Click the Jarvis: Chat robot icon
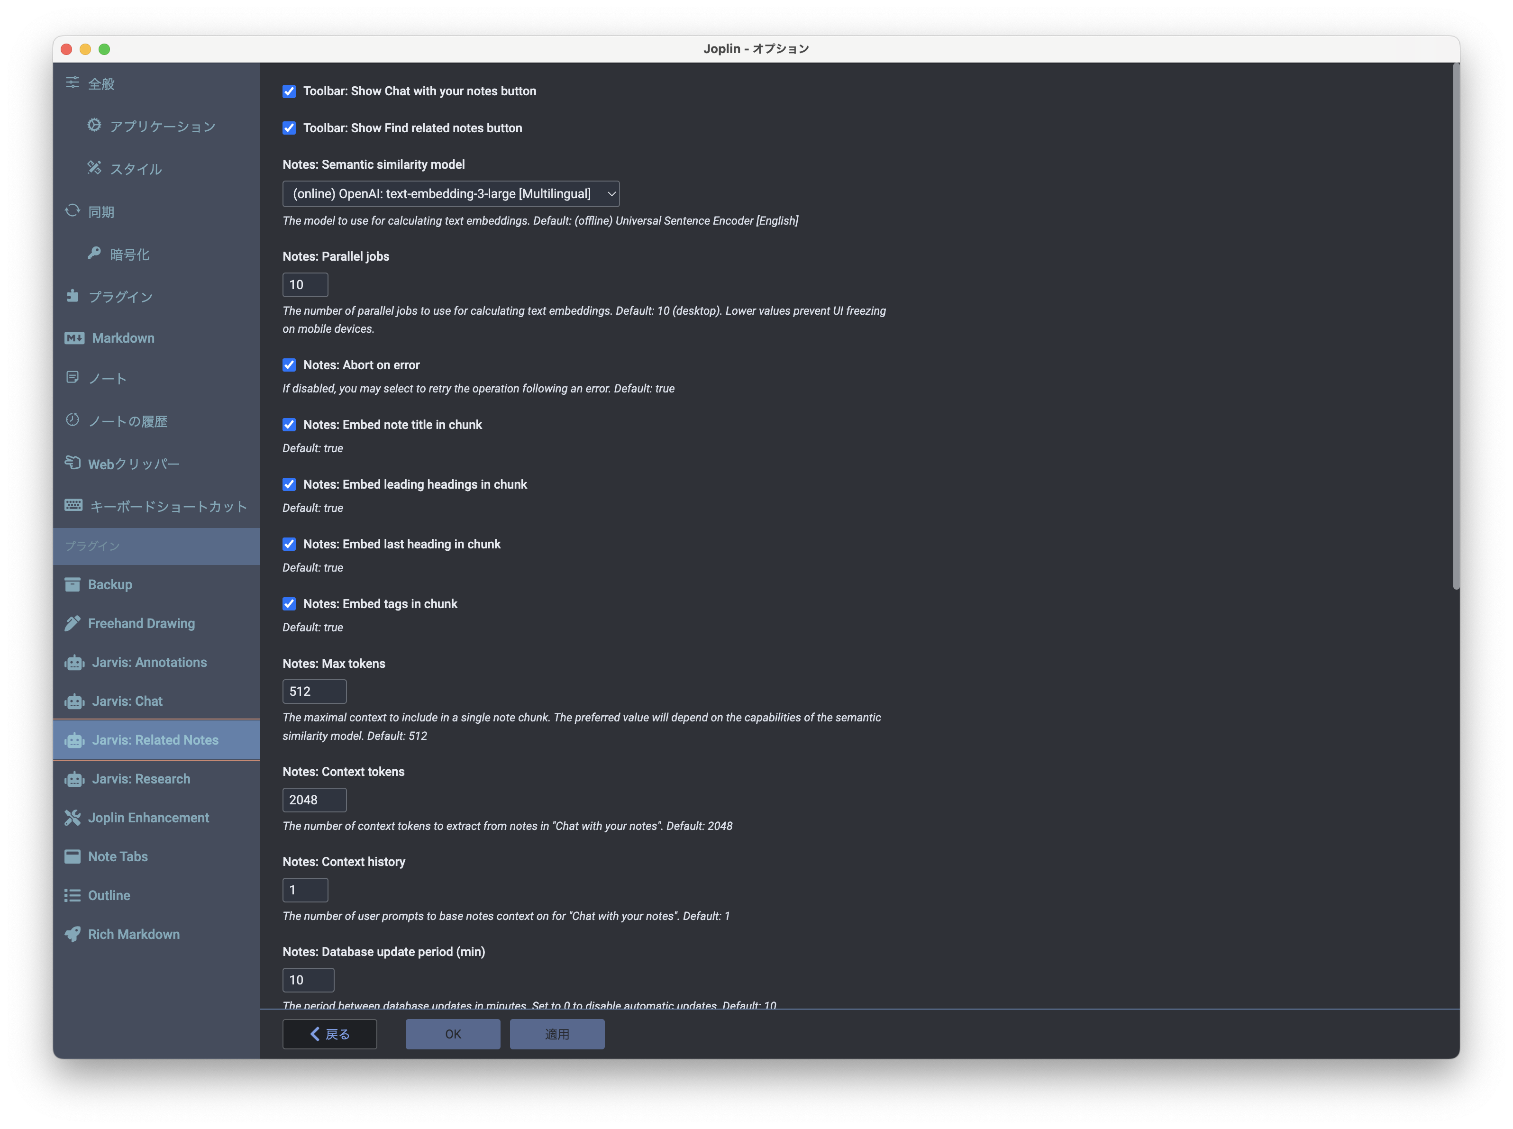The height and width of the screenshot is (1129, 1513). click(x=74, y=701)
